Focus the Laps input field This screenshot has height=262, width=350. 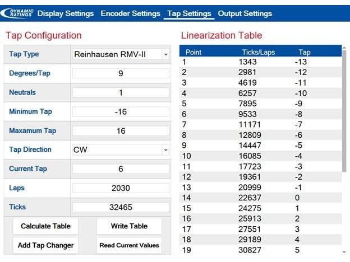coord(121,188)
